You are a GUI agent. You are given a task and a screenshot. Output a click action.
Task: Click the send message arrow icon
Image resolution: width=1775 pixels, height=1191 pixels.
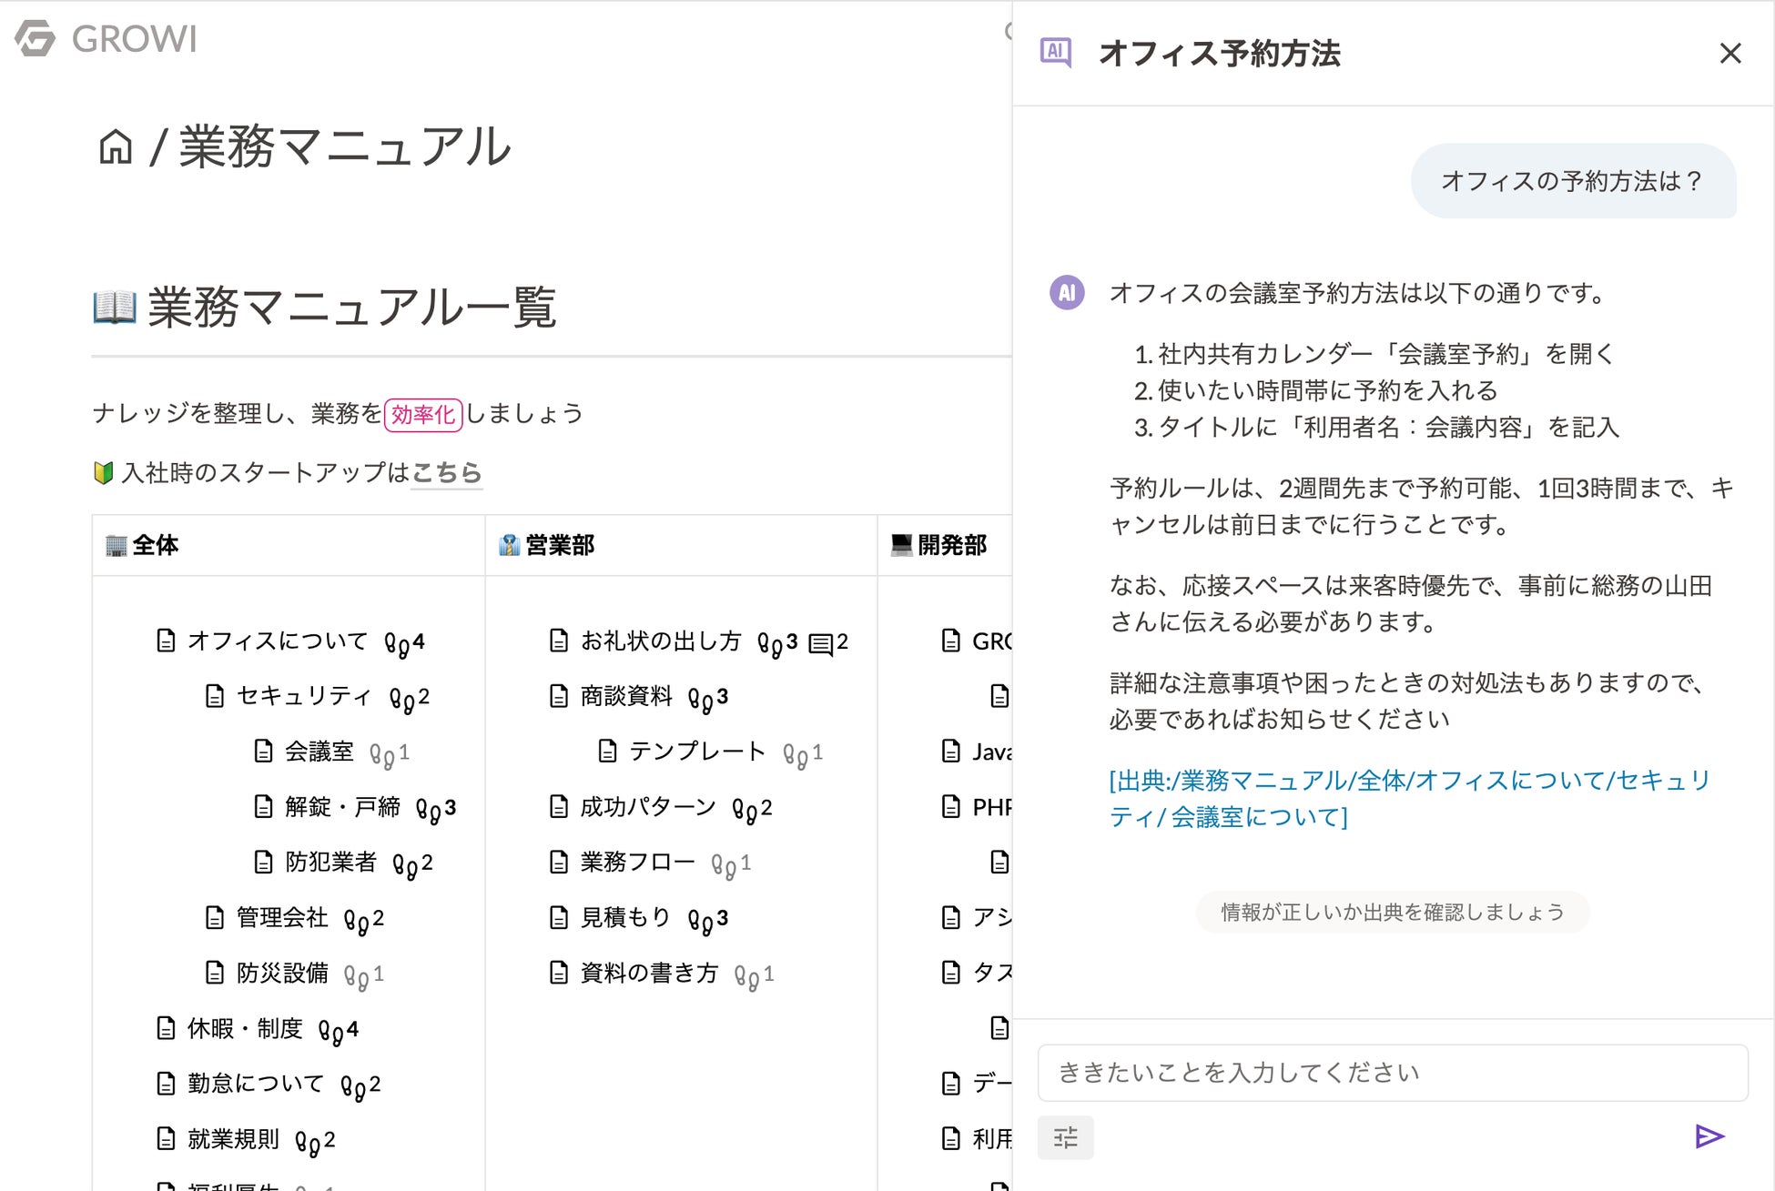point(1709,1136)
